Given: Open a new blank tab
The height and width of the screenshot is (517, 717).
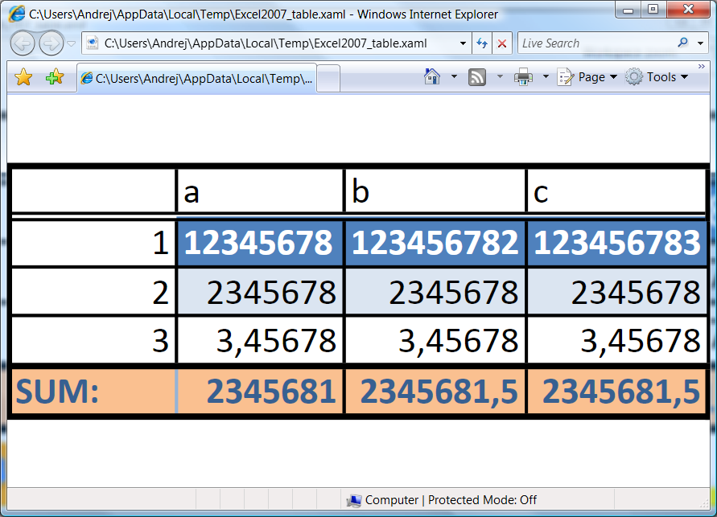Looking at the screenshot, I should click(x=328, y=79).
